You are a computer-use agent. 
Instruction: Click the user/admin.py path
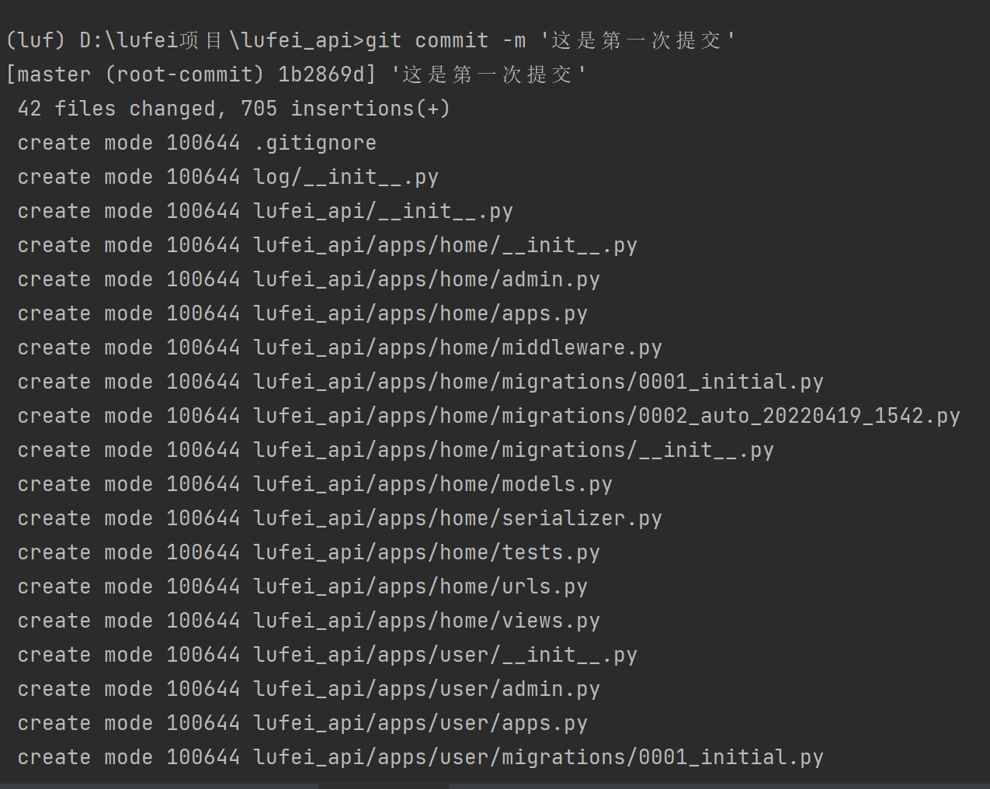(427, 690)
